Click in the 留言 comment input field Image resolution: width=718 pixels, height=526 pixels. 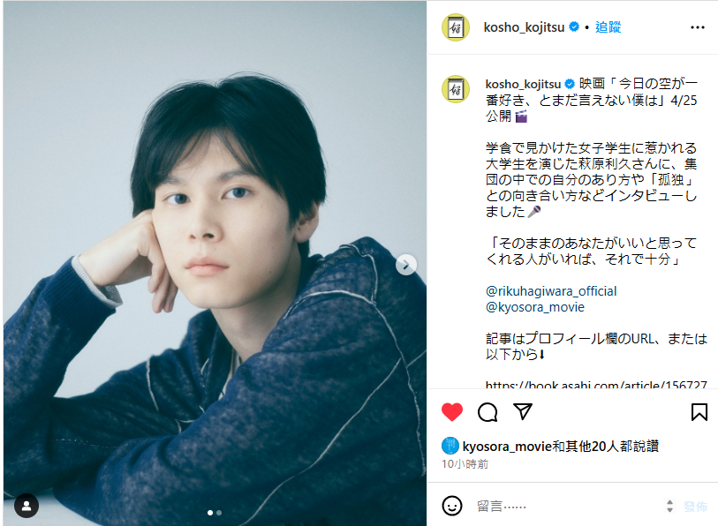pos(568,506)
